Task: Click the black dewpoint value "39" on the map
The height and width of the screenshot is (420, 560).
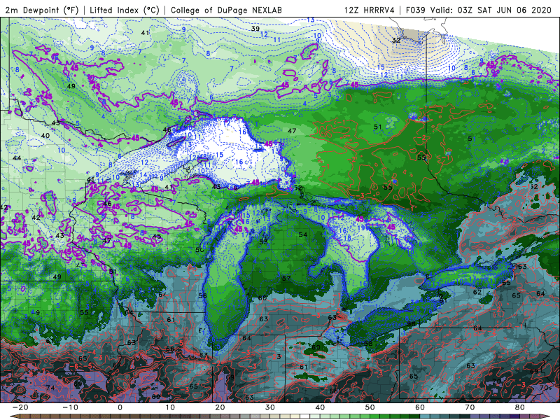Action: click(255, 29)
